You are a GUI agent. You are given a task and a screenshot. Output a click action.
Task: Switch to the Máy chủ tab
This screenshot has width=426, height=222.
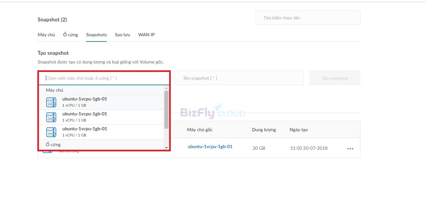click(46, 35)
